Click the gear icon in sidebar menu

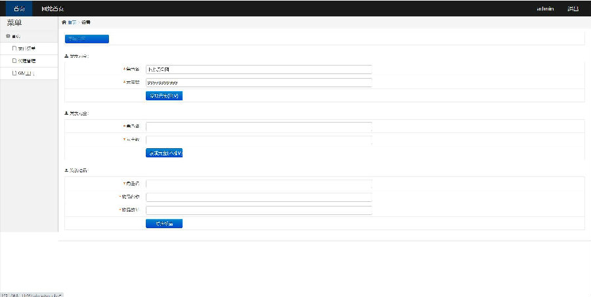pyautogui.click(x=8, y=36)
